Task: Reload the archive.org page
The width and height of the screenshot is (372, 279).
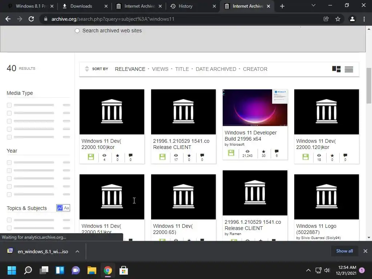Action: coord(31,19)
